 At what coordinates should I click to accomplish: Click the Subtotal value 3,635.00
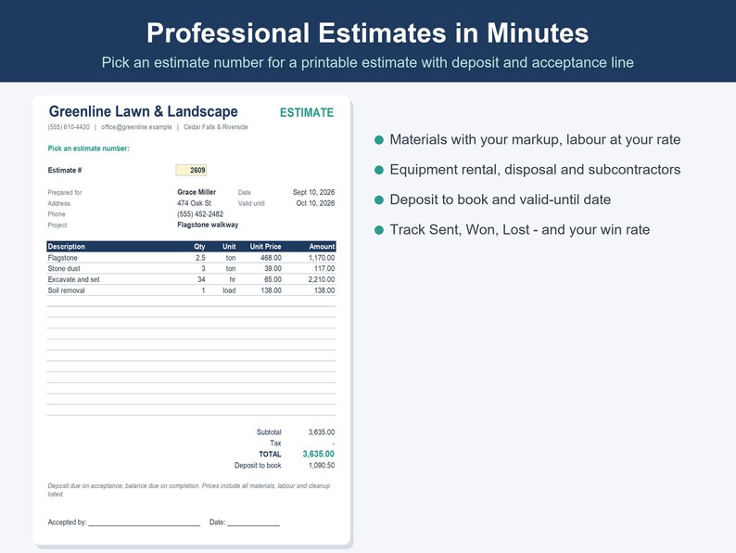[322, 431]
